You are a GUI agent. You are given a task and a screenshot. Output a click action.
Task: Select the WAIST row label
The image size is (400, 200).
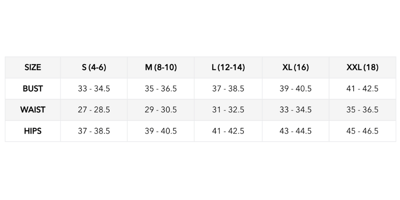[33, 110]
